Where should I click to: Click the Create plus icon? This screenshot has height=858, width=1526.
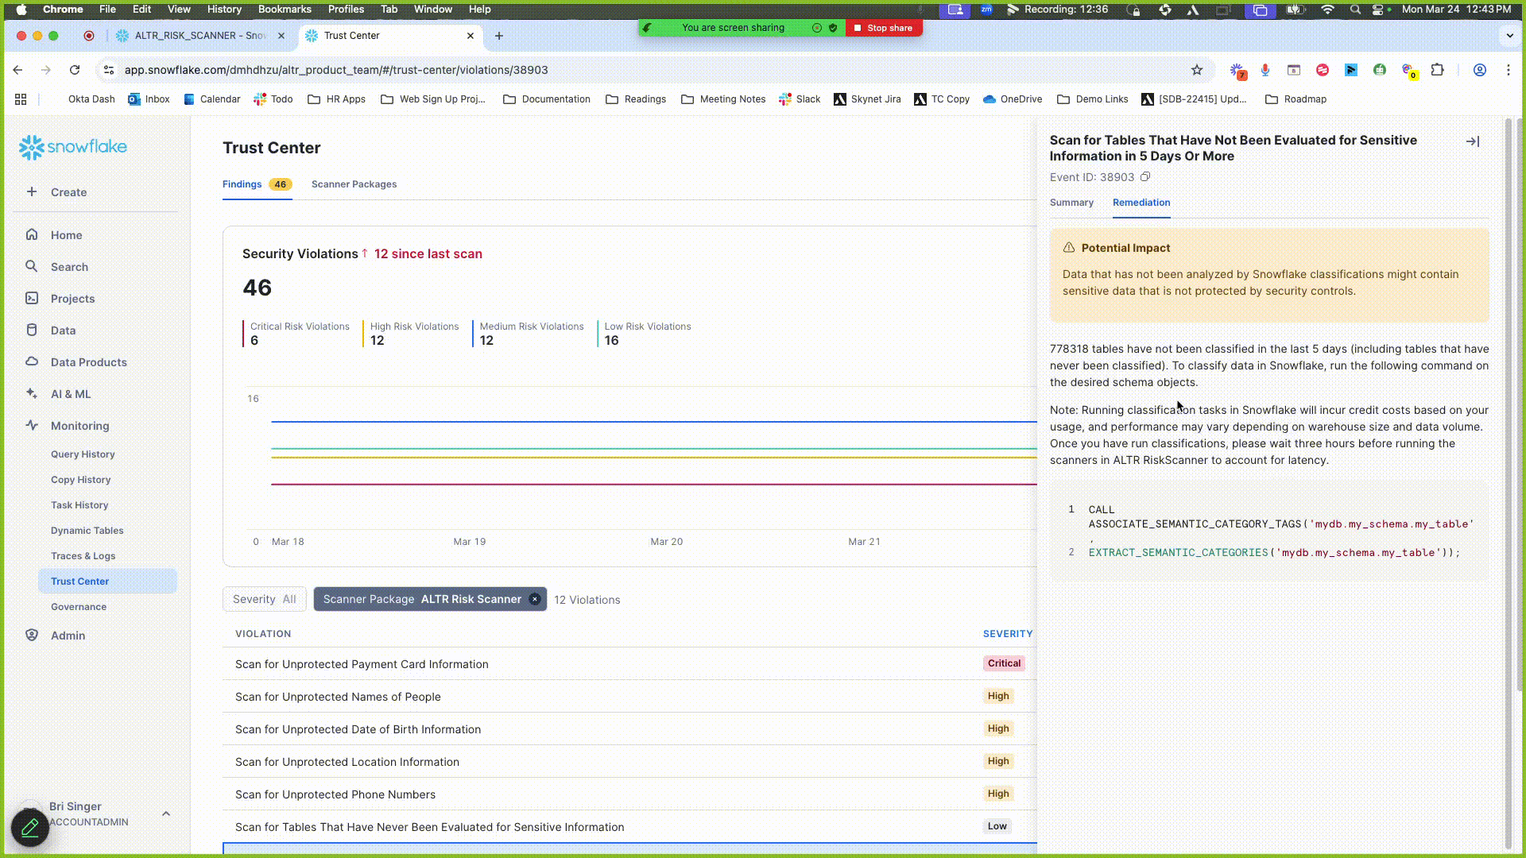coord(32,191)
